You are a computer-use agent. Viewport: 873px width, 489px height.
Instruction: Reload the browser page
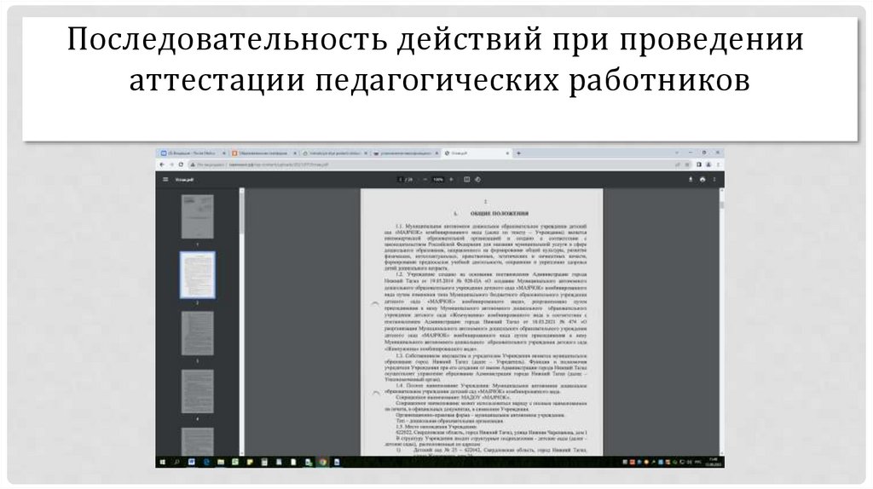coord(181,164)
